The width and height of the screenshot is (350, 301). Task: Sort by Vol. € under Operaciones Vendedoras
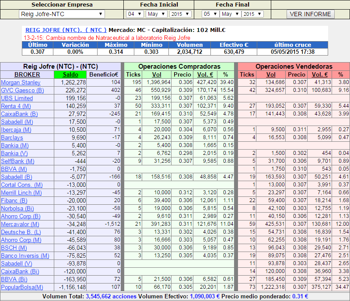point(320,74)
